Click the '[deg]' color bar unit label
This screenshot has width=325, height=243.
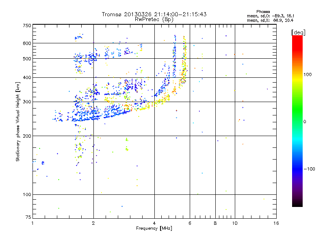pos(298,32)
